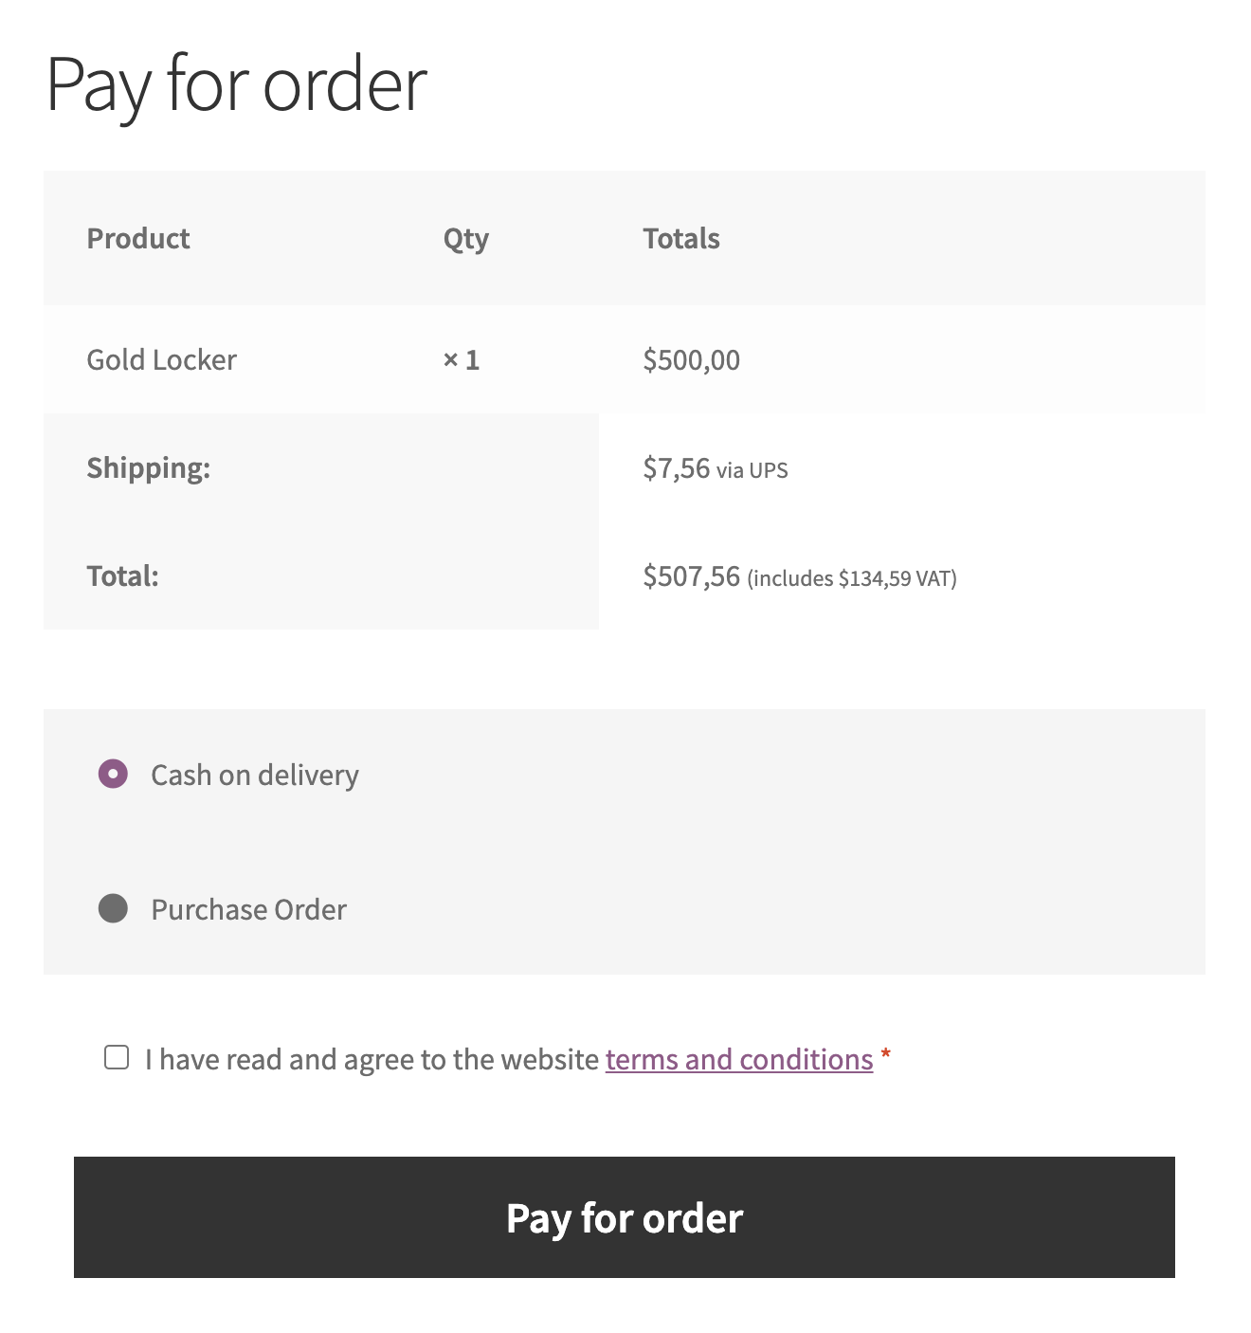Click the $507,56 order total
Viewport: 1251px width, 1333px height.
click(x=691, y=576)
